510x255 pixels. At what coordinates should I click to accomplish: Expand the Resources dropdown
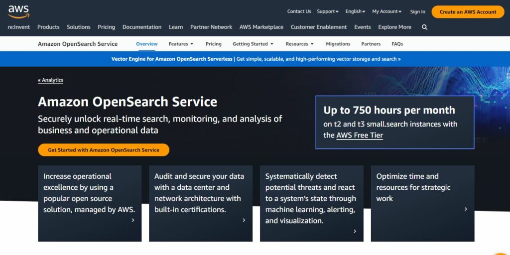coord(299,44)
